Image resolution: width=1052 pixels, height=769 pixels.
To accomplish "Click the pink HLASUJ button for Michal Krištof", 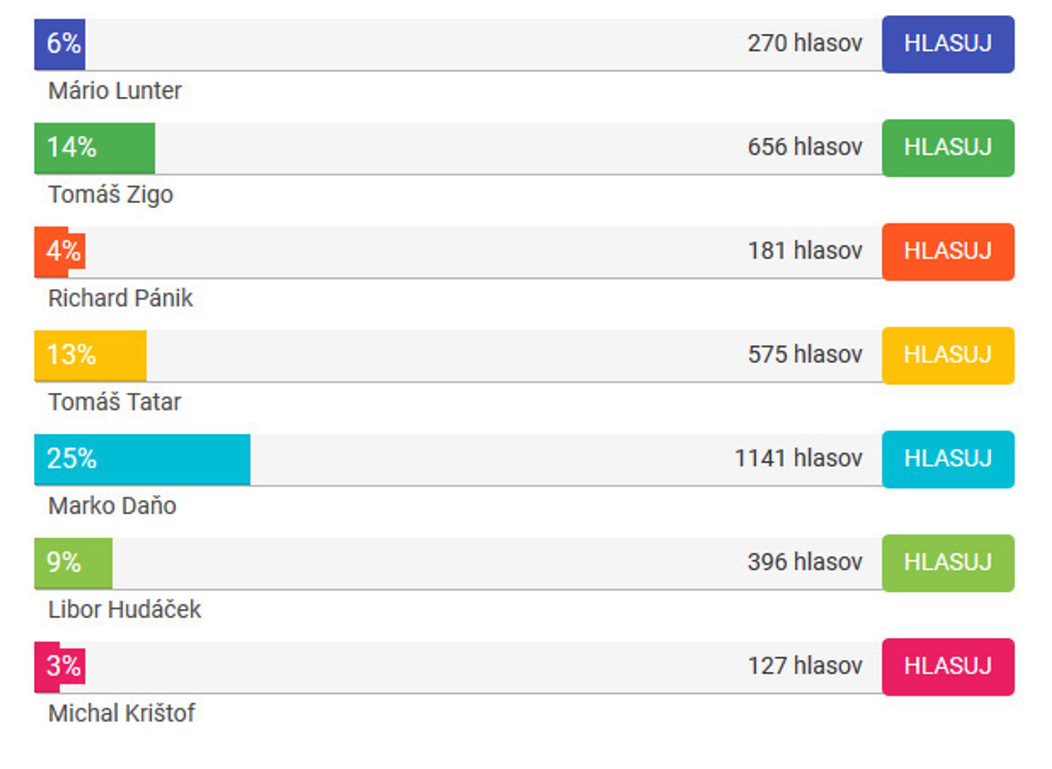I will coord(948,666).
